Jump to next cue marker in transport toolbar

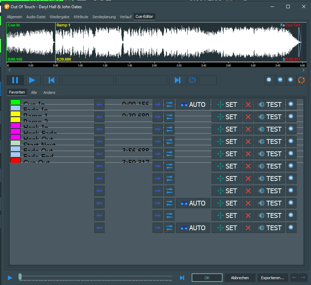click(177, 80)
